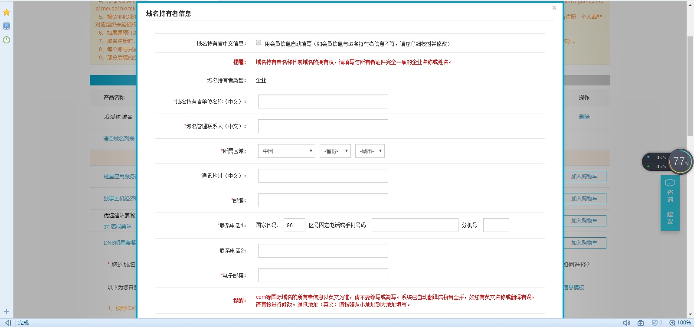Click the mailing address (Chinese) field
Image resolution: width=694 pixels, height=327 pixels.
tap(323, 176)
